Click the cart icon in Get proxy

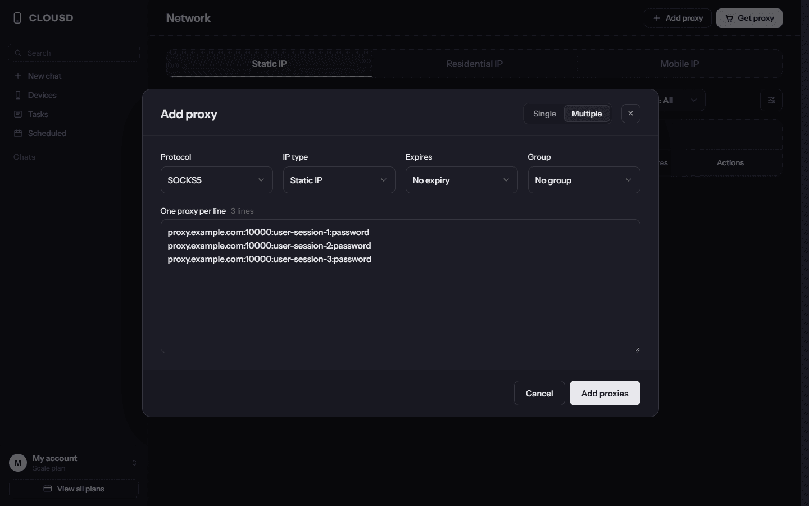(x=729, y=19)
